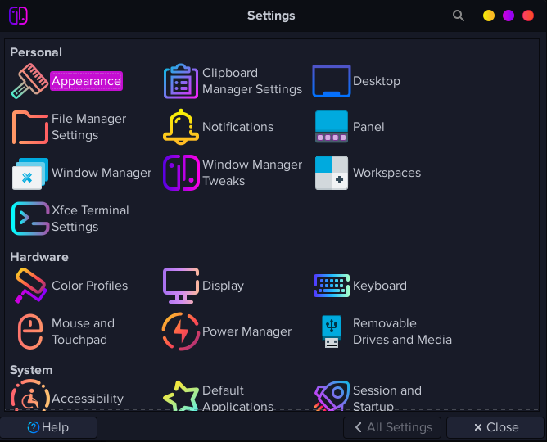Viewport: 547px width, 442px height.
Task: Open the Display monitor icon
Action: coord(181,286)
